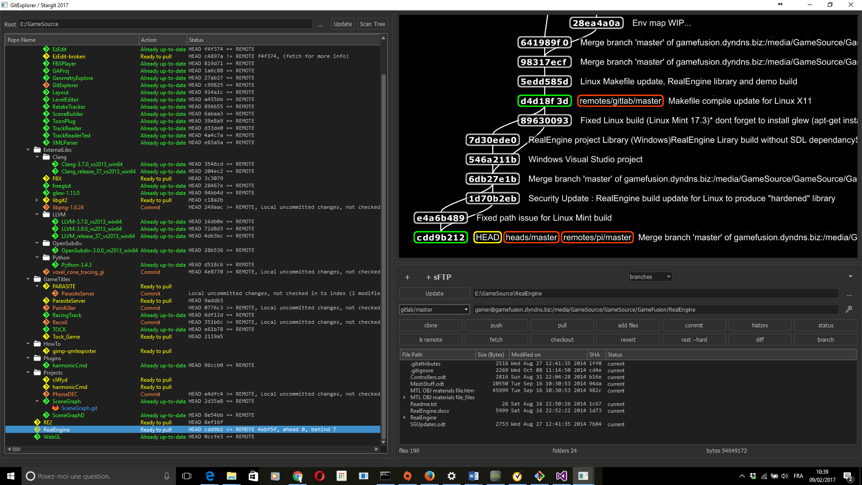Click the diamond icon next to harmonicCmd under Plugins
Viewport: 862px width, 485px height.
click(46, 366)
